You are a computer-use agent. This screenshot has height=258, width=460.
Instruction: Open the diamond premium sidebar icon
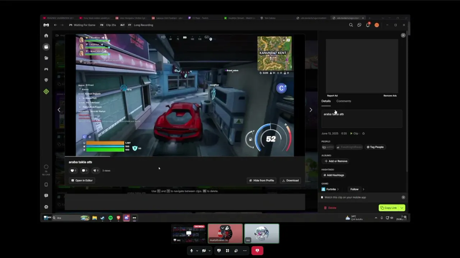[46, 80]
